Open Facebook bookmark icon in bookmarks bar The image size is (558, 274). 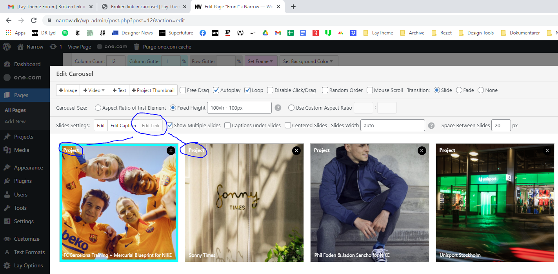tap(203, 33)
